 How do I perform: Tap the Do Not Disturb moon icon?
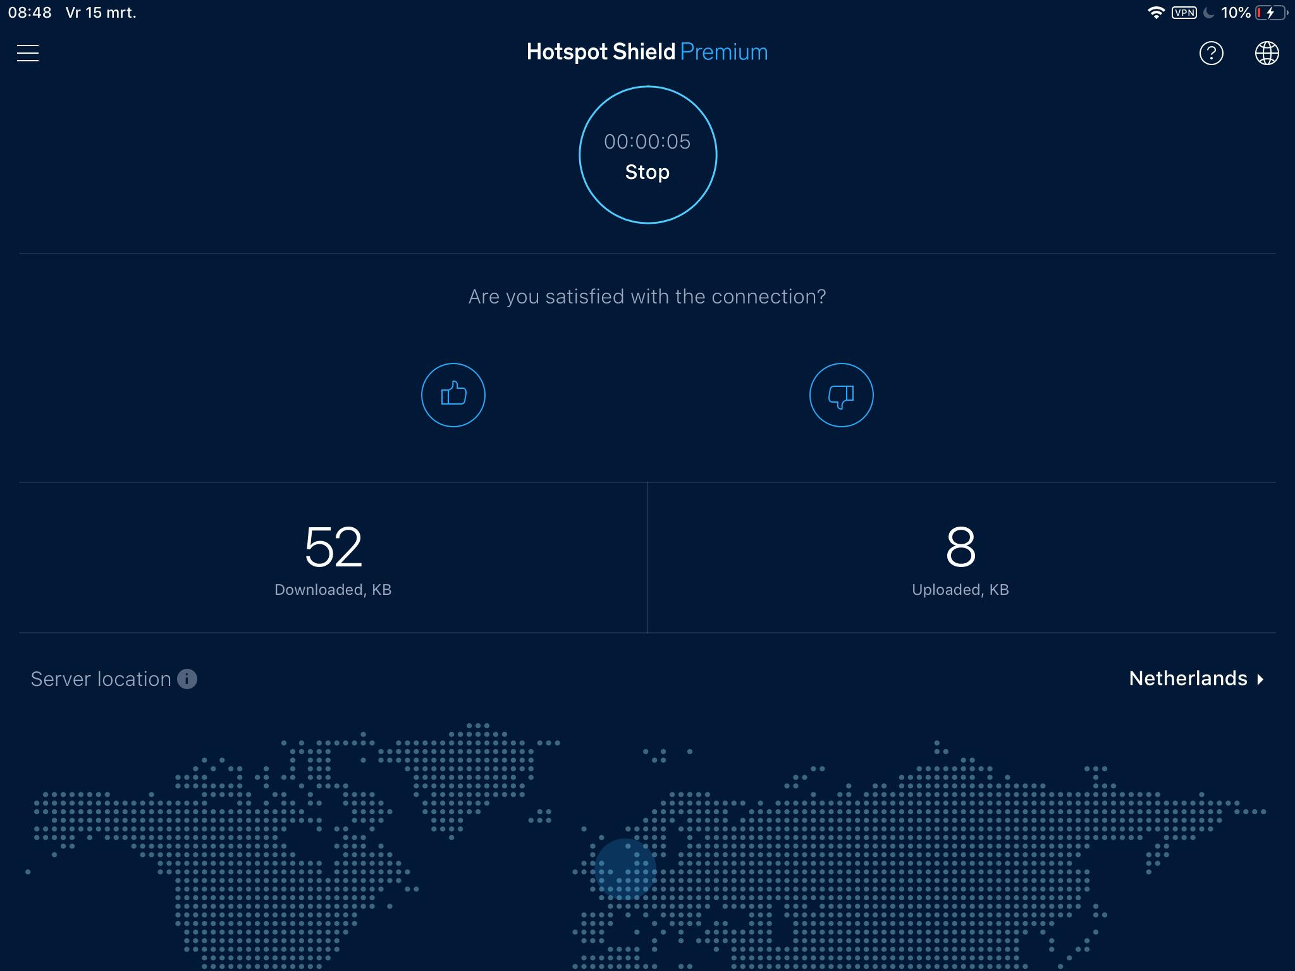1208,13
